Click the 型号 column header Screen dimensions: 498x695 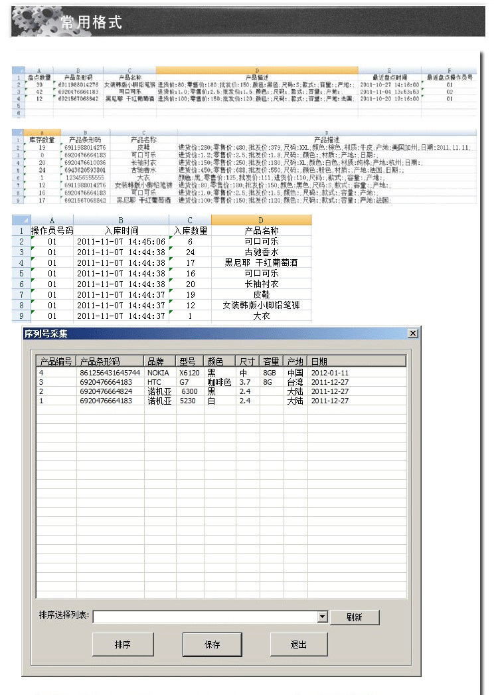point(190,361)
